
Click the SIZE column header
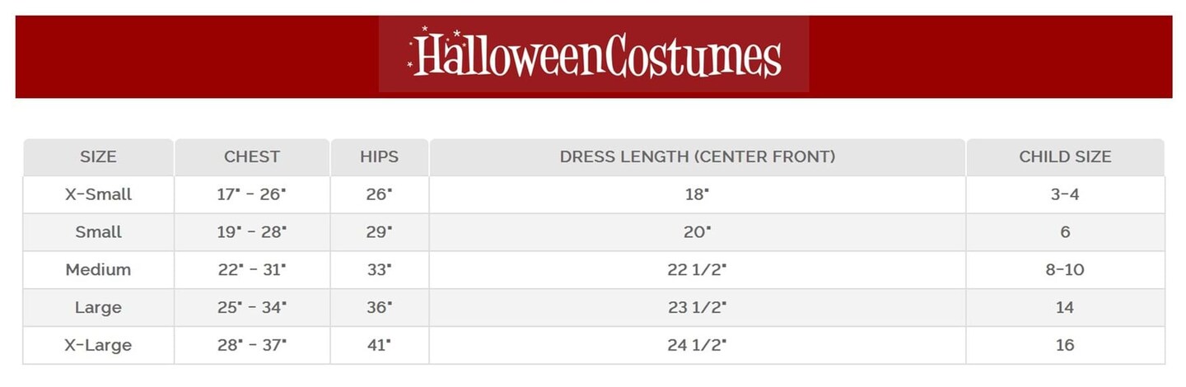click(x=98, y=156)
